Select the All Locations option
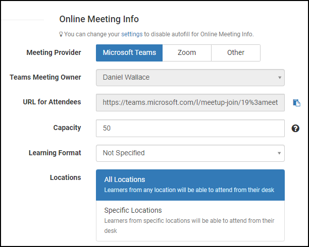The image size is (309, 247). tap(190, 185)
